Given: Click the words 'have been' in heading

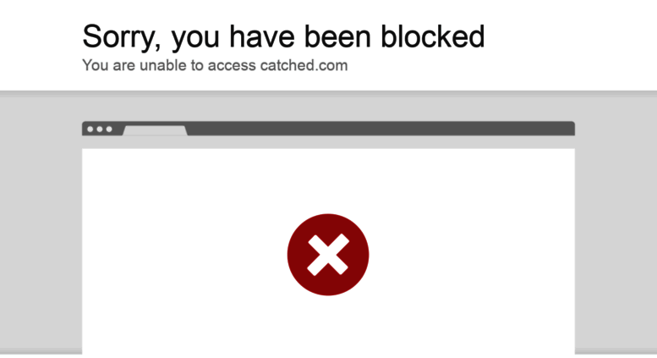Looking at the screenshot, I should pos(300,36).
